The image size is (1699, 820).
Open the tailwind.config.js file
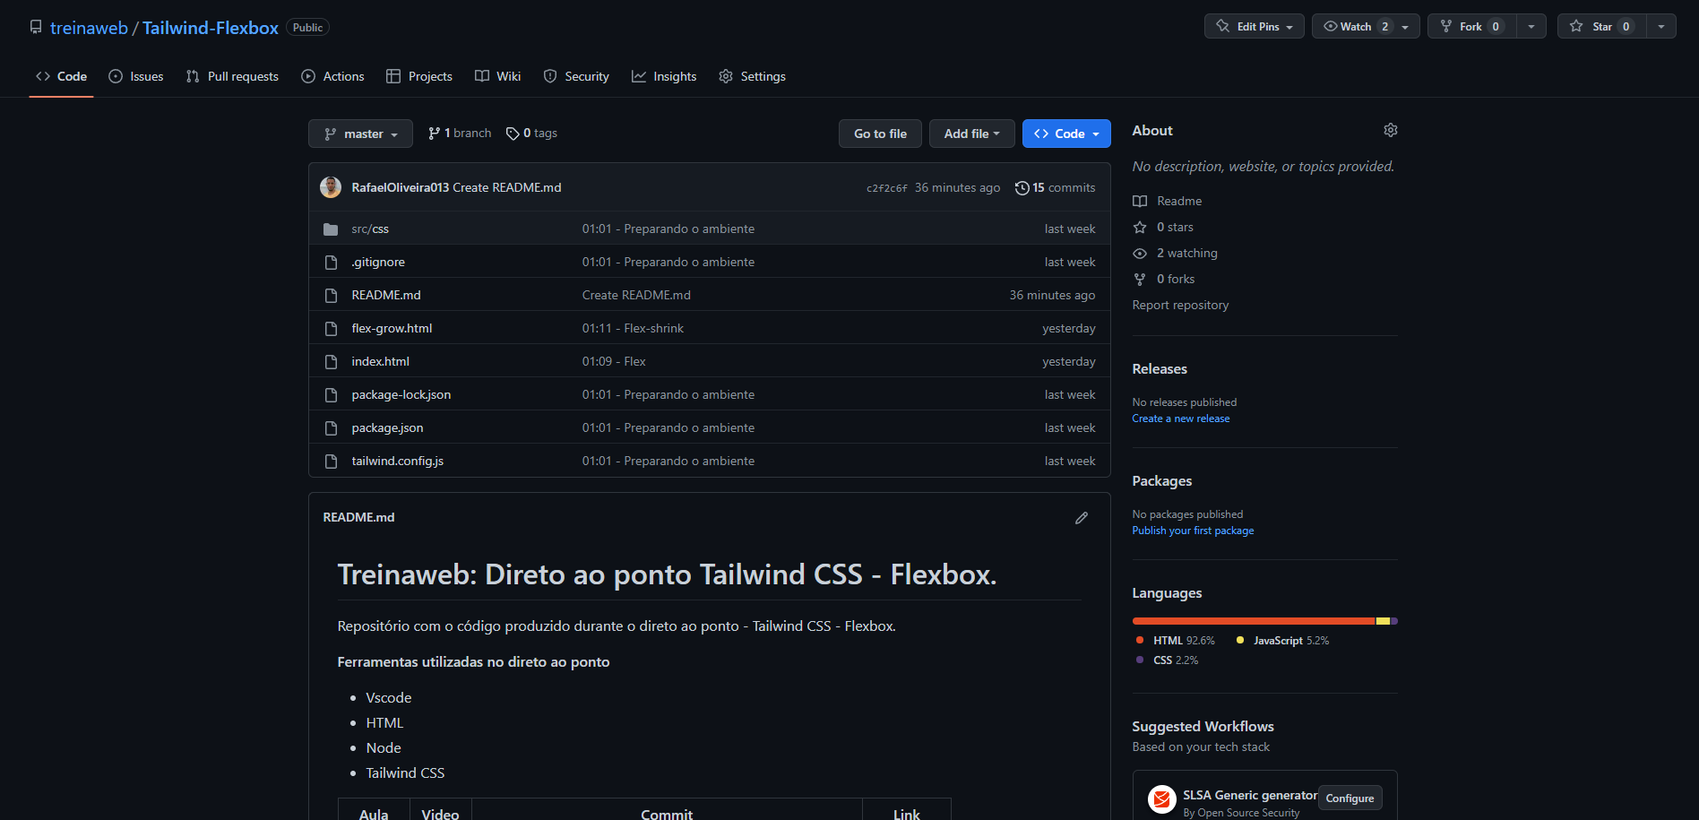(x=397, y=461)
